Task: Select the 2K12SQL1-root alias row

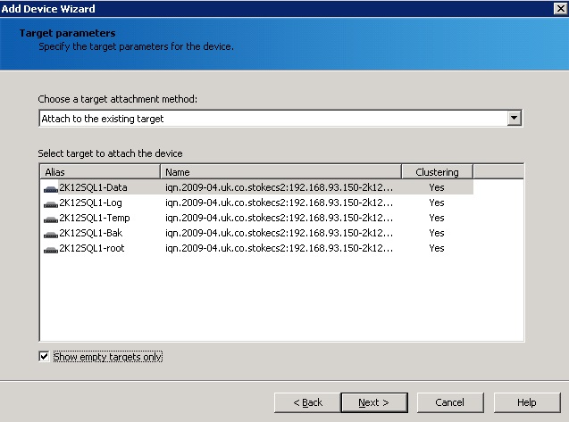Action: [92, 248]
